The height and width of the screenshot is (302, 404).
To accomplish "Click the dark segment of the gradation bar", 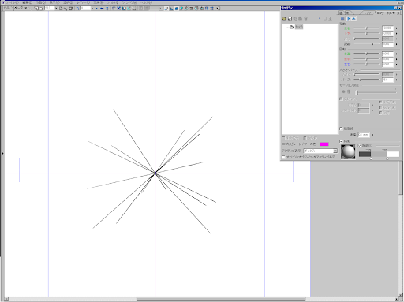I will [x=365, y=155].
